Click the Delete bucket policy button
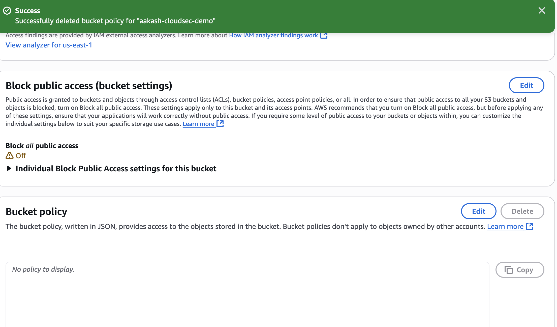 tap(522, 211)
